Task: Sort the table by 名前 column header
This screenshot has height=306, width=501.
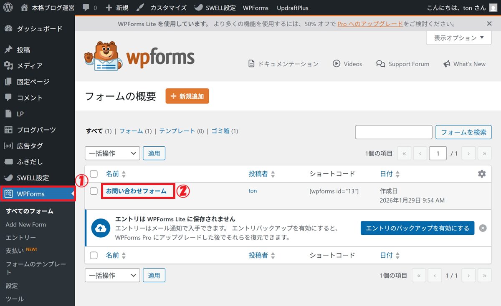Action: tap(112, 174)
